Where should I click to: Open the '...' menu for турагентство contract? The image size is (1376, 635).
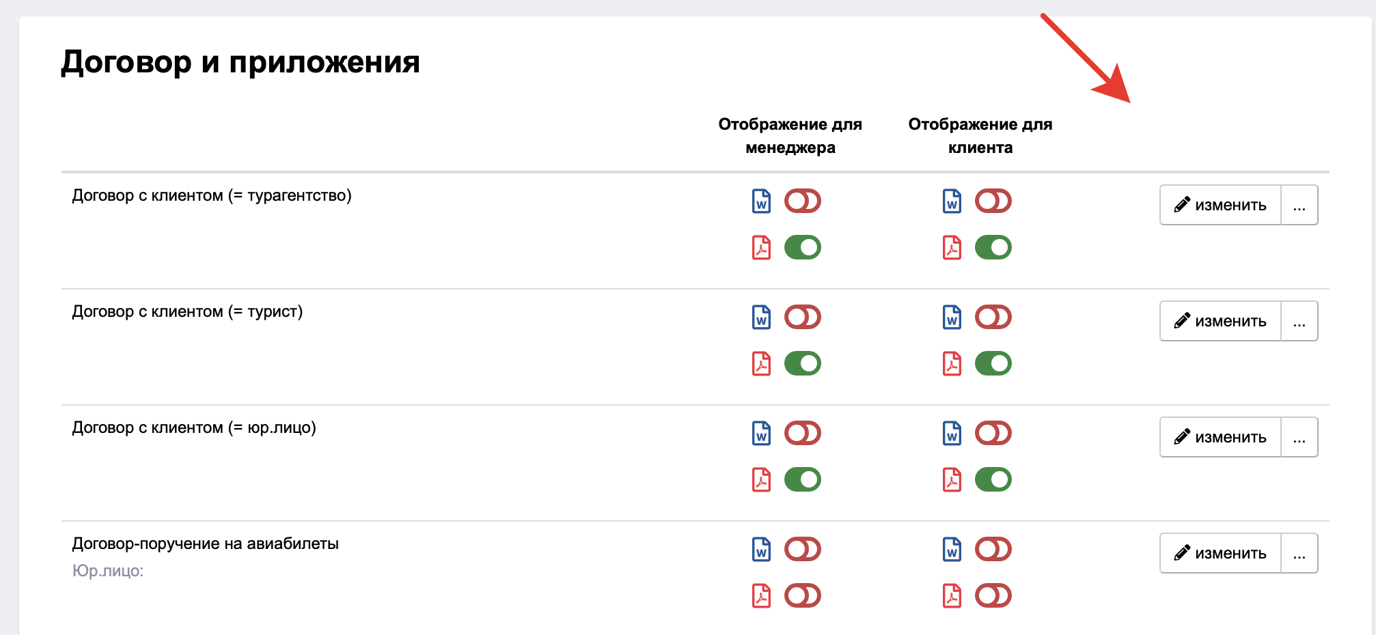[x=1299, y=205]
